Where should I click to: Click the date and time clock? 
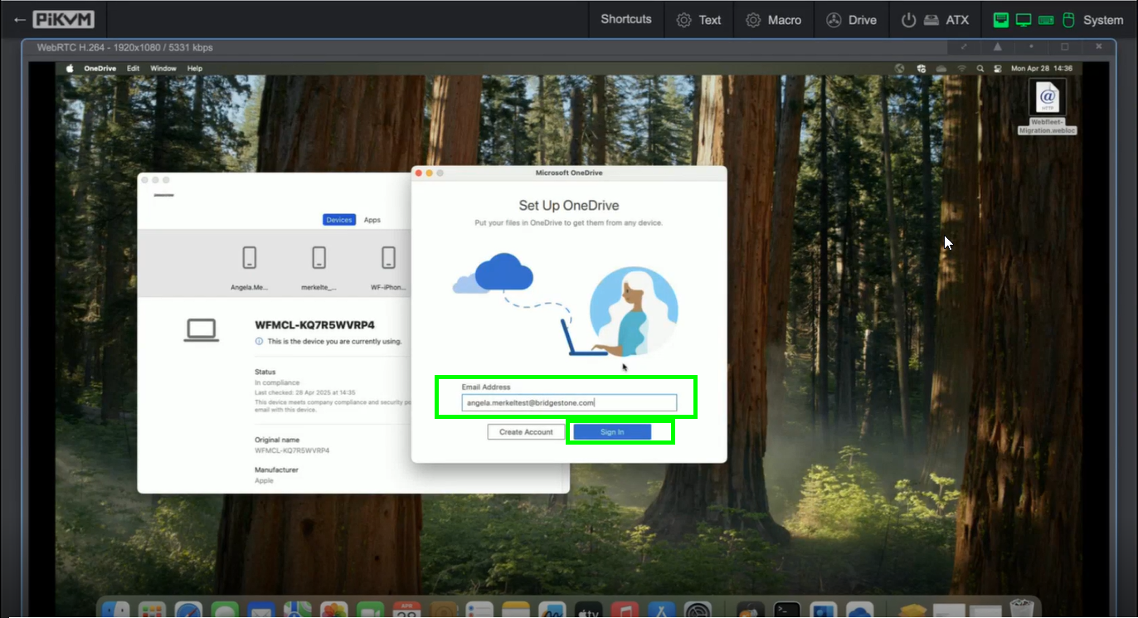coord(1042,68)
